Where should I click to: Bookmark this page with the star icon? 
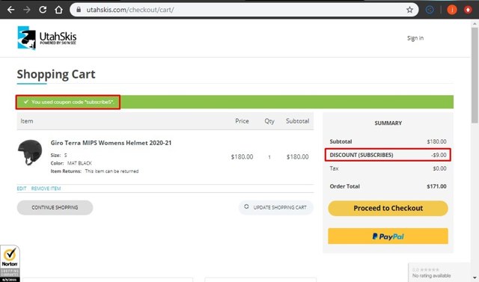(409, 10)
